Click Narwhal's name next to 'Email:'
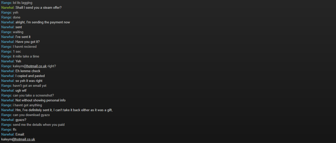 pos(7,135)
